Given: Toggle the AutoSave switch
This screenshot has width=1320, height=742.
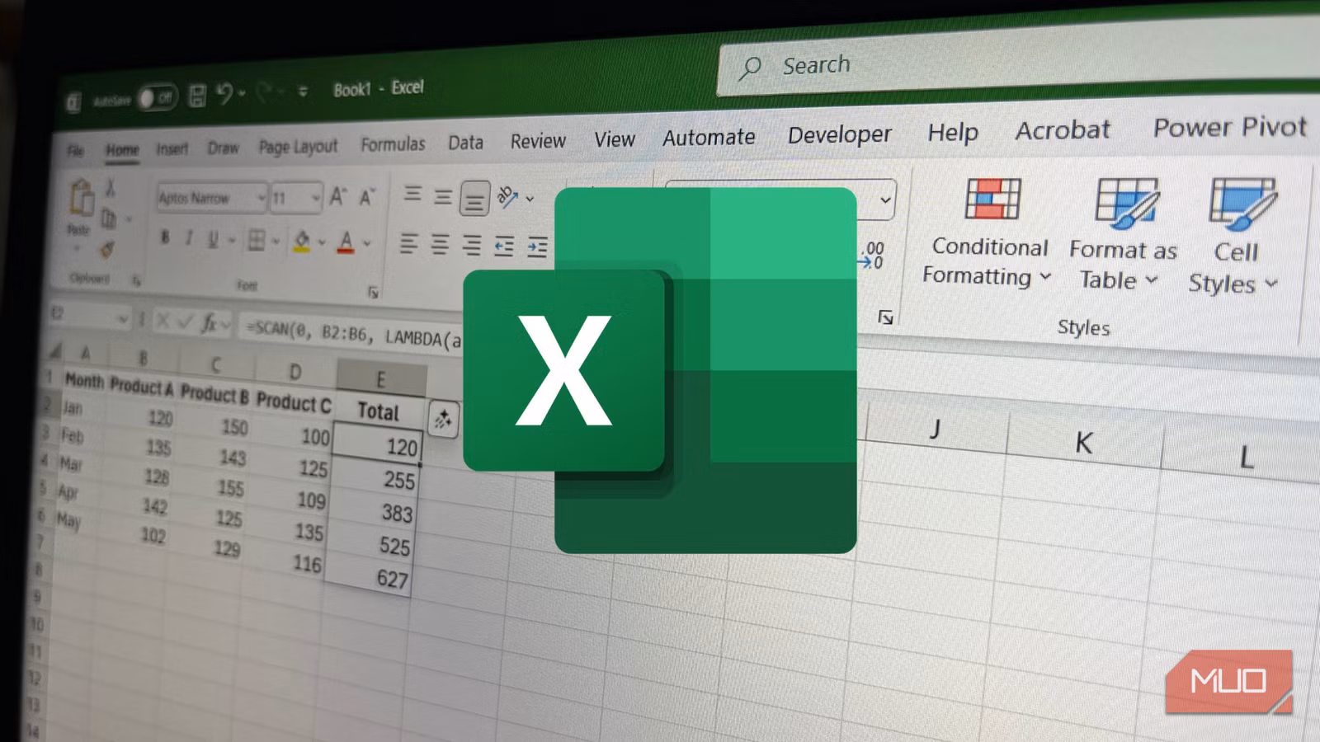Looking at the screenshot, I should [157, 99].
